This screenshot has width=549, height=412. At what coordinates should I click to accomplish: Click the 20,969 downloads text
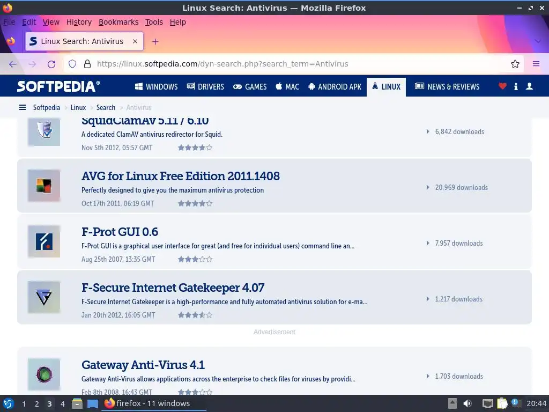[461, 187]
